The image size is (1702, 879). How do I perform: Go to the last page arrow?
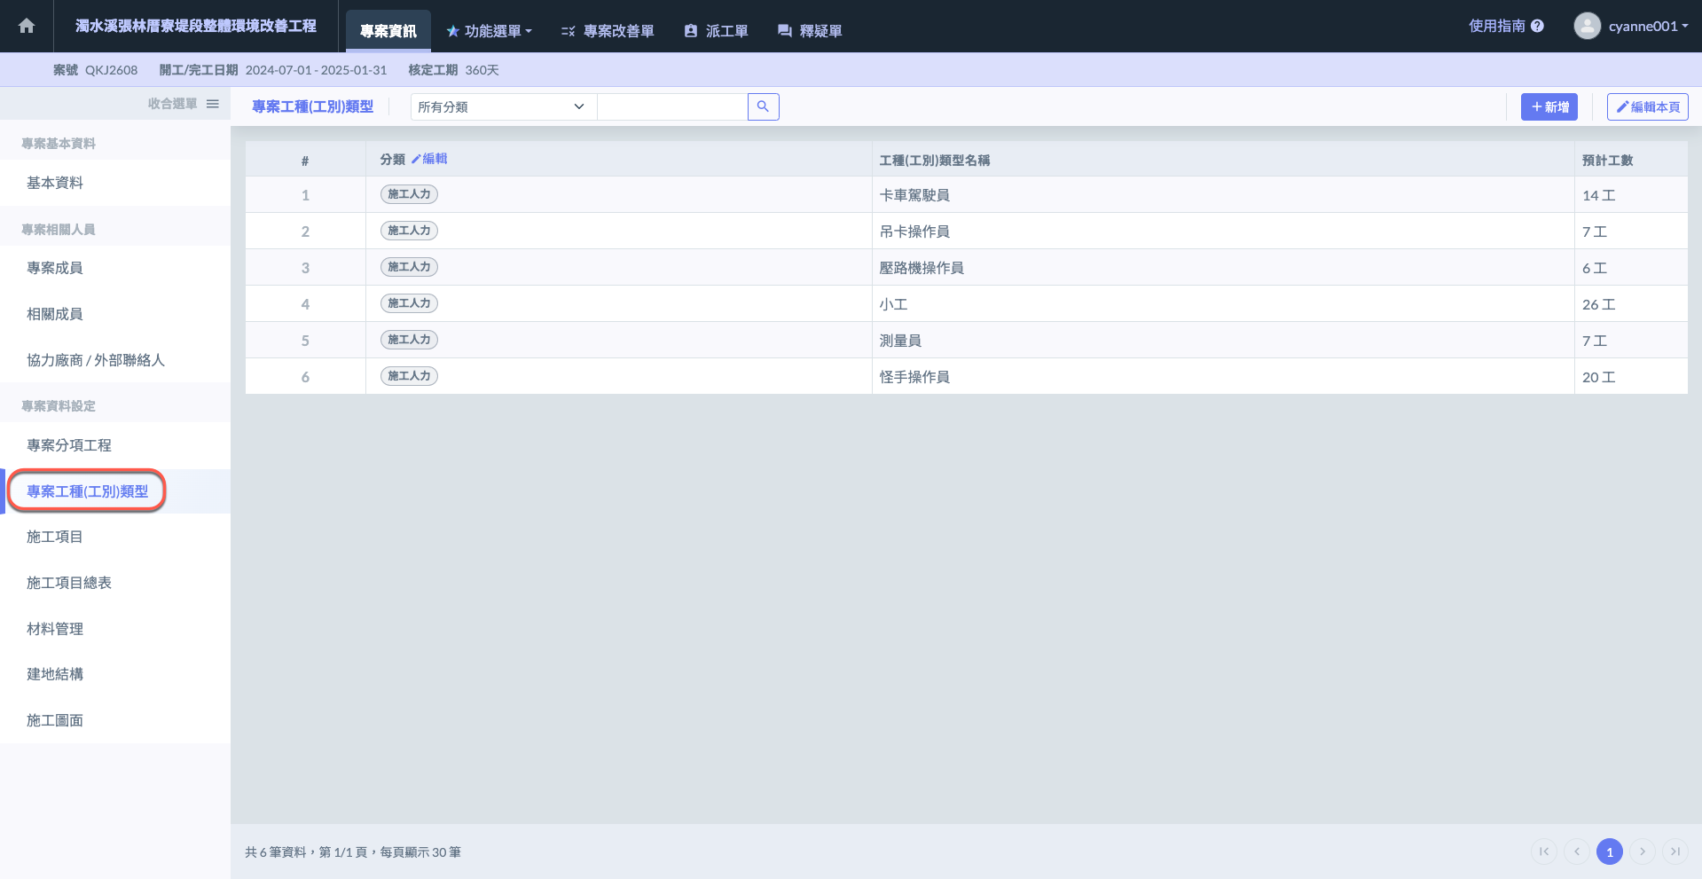pyautogui.click(x=1675, y=852)
